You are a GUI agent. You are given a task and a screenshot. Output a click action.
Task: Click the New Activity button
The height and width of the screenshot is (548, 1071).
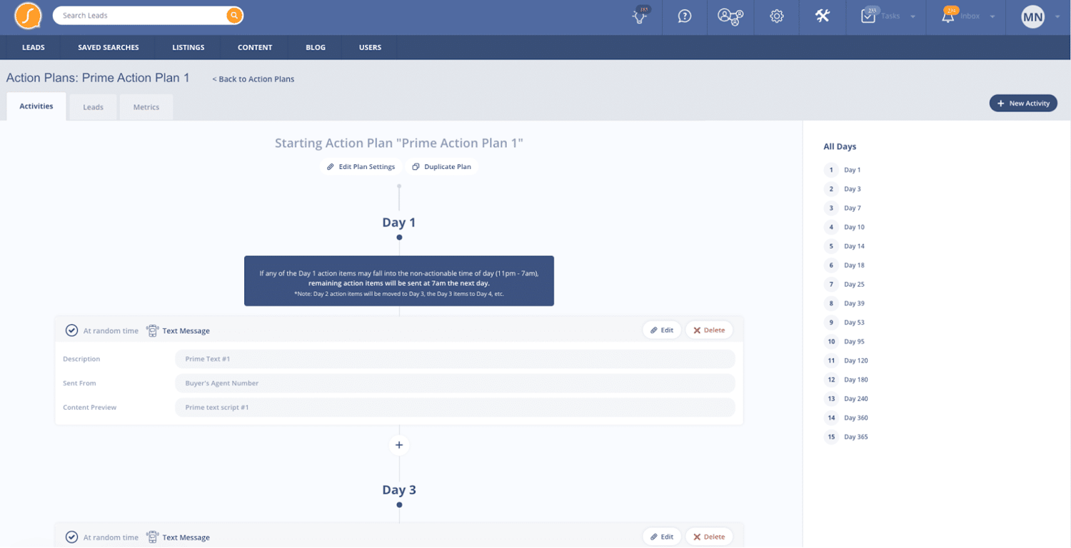pyautogui.click(x=1023, y=103)
